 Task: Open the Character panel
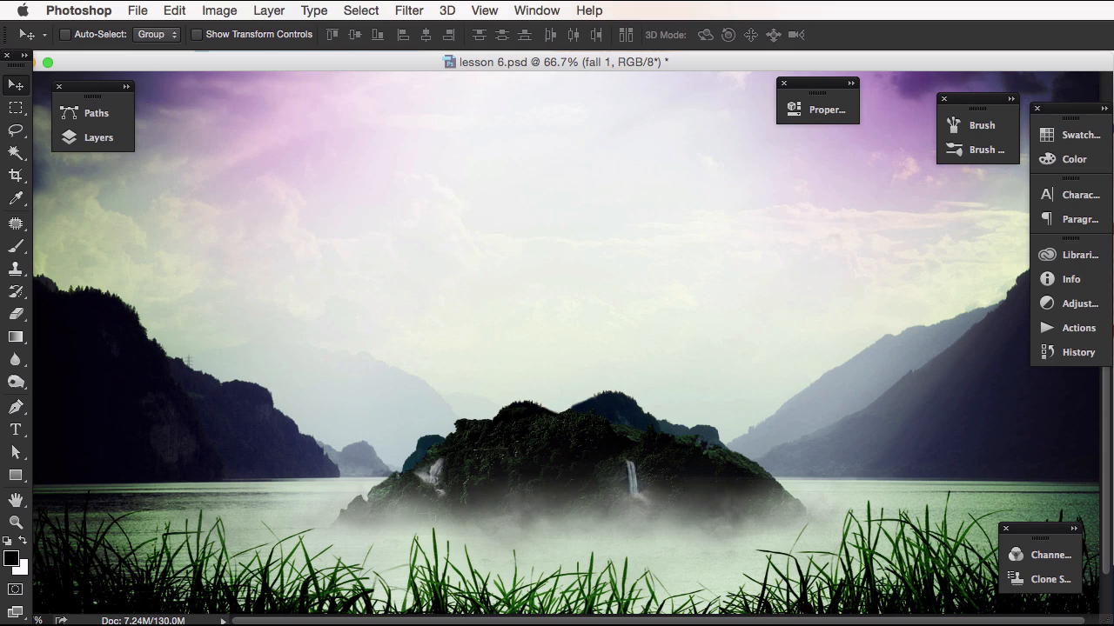(x=1071, y=195)
